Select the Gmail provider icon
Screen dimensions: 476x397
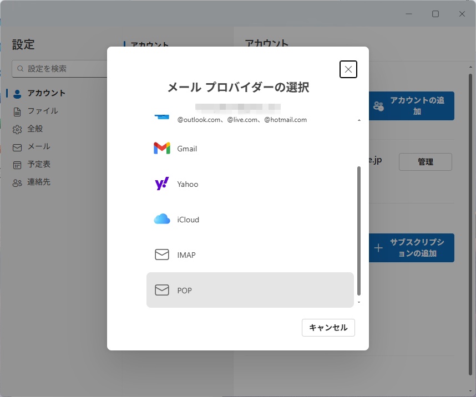click(x=161, y=149)
